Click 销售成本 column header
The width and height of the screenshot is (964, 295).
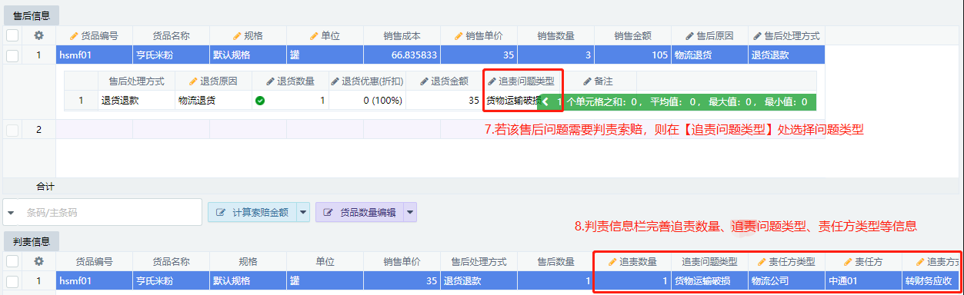(x=402, y=35)
